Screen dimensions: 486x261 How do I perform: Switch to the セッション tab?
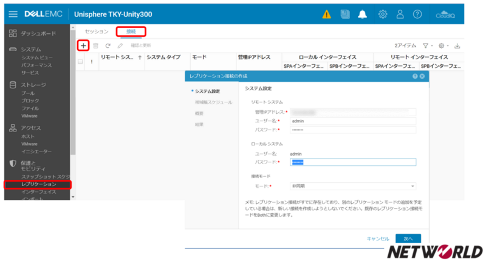pos(97,31)
